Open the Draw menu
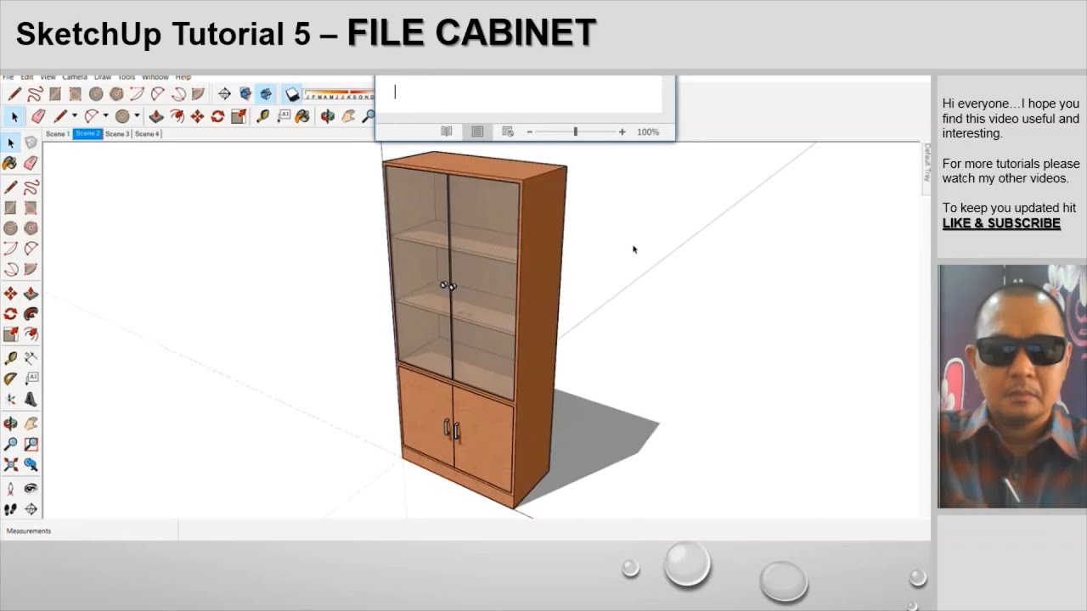 click(x=103, y=77)
